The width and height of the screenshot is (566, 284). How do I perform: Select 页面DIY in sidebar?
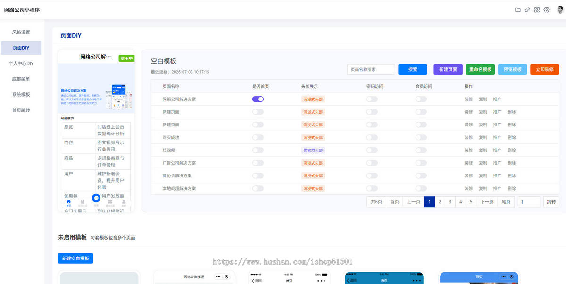(x=21, y=48)
